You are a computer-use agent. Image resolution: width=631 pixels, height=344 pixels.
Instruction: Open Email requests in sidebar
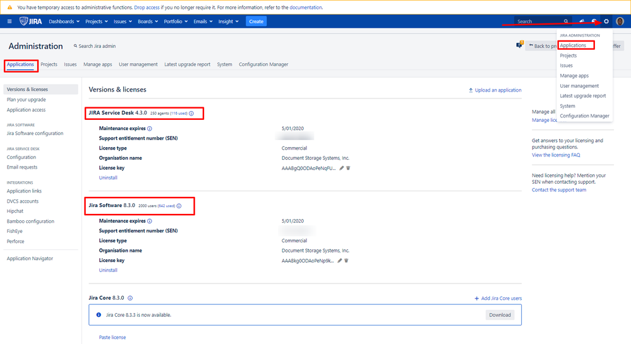point(21,167)
